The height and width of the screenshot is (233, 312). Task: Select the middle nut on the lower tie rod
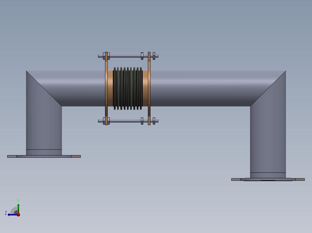pos(142,121)
